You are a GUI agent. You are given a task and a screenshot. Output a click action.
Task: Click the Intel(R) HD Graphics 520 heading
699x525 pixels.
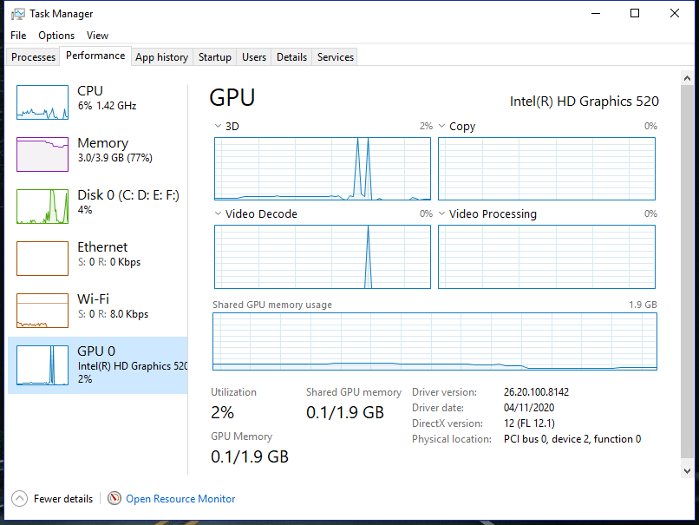tap(584, 102)
